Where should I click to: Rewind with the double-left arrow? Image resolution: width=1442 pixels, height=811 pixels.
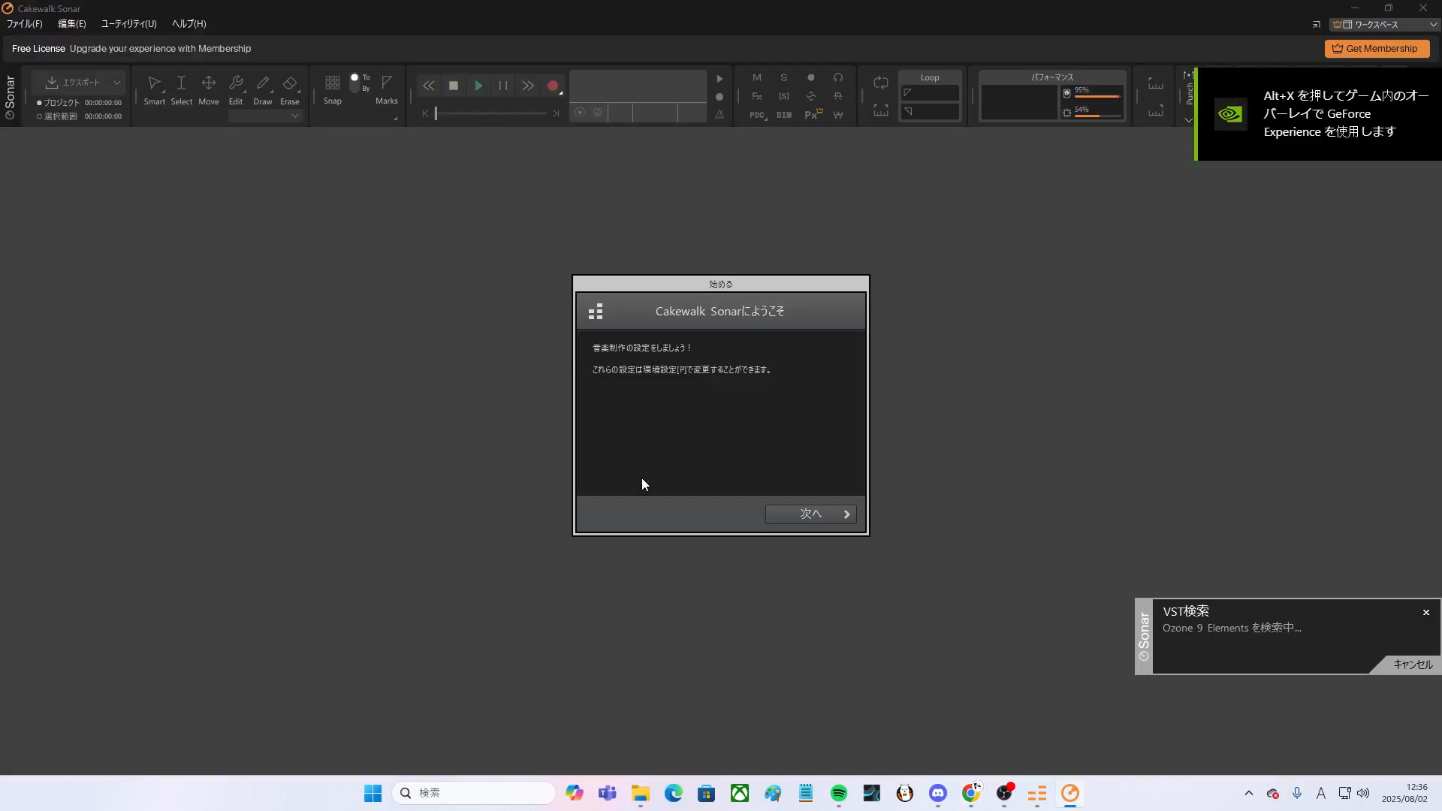tap(428, 86)
